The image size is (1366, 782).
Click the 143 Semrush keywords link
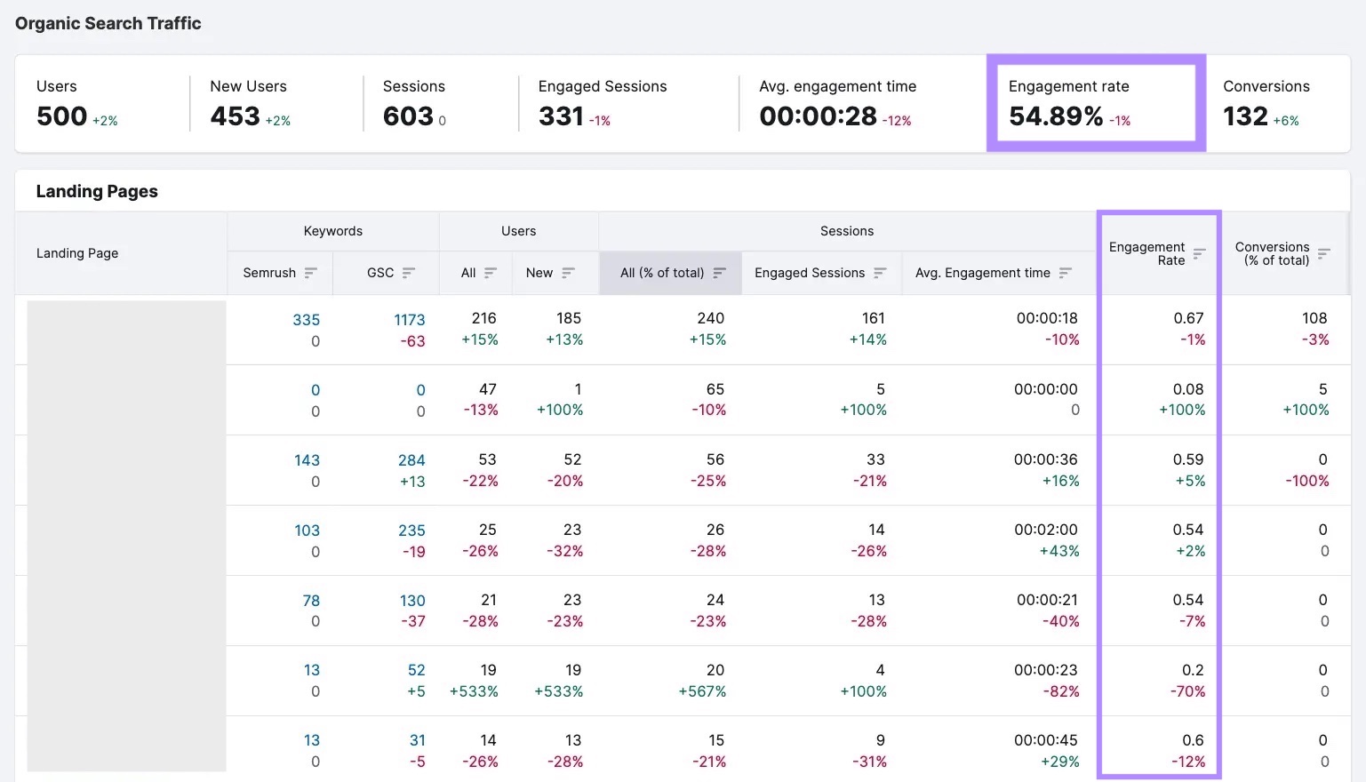click(307, 460)
